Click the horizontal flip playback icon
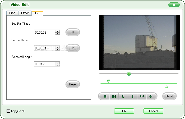The width and height of the screenshot is (185, 119). point(142,96)
